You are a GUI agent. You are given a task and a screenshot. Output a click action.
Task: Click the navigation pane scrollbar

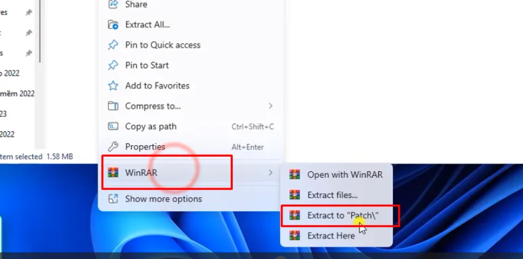point(40,31)
